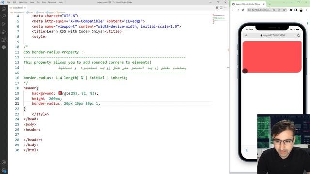Open the Chrome profile avatar

[301, 10]
